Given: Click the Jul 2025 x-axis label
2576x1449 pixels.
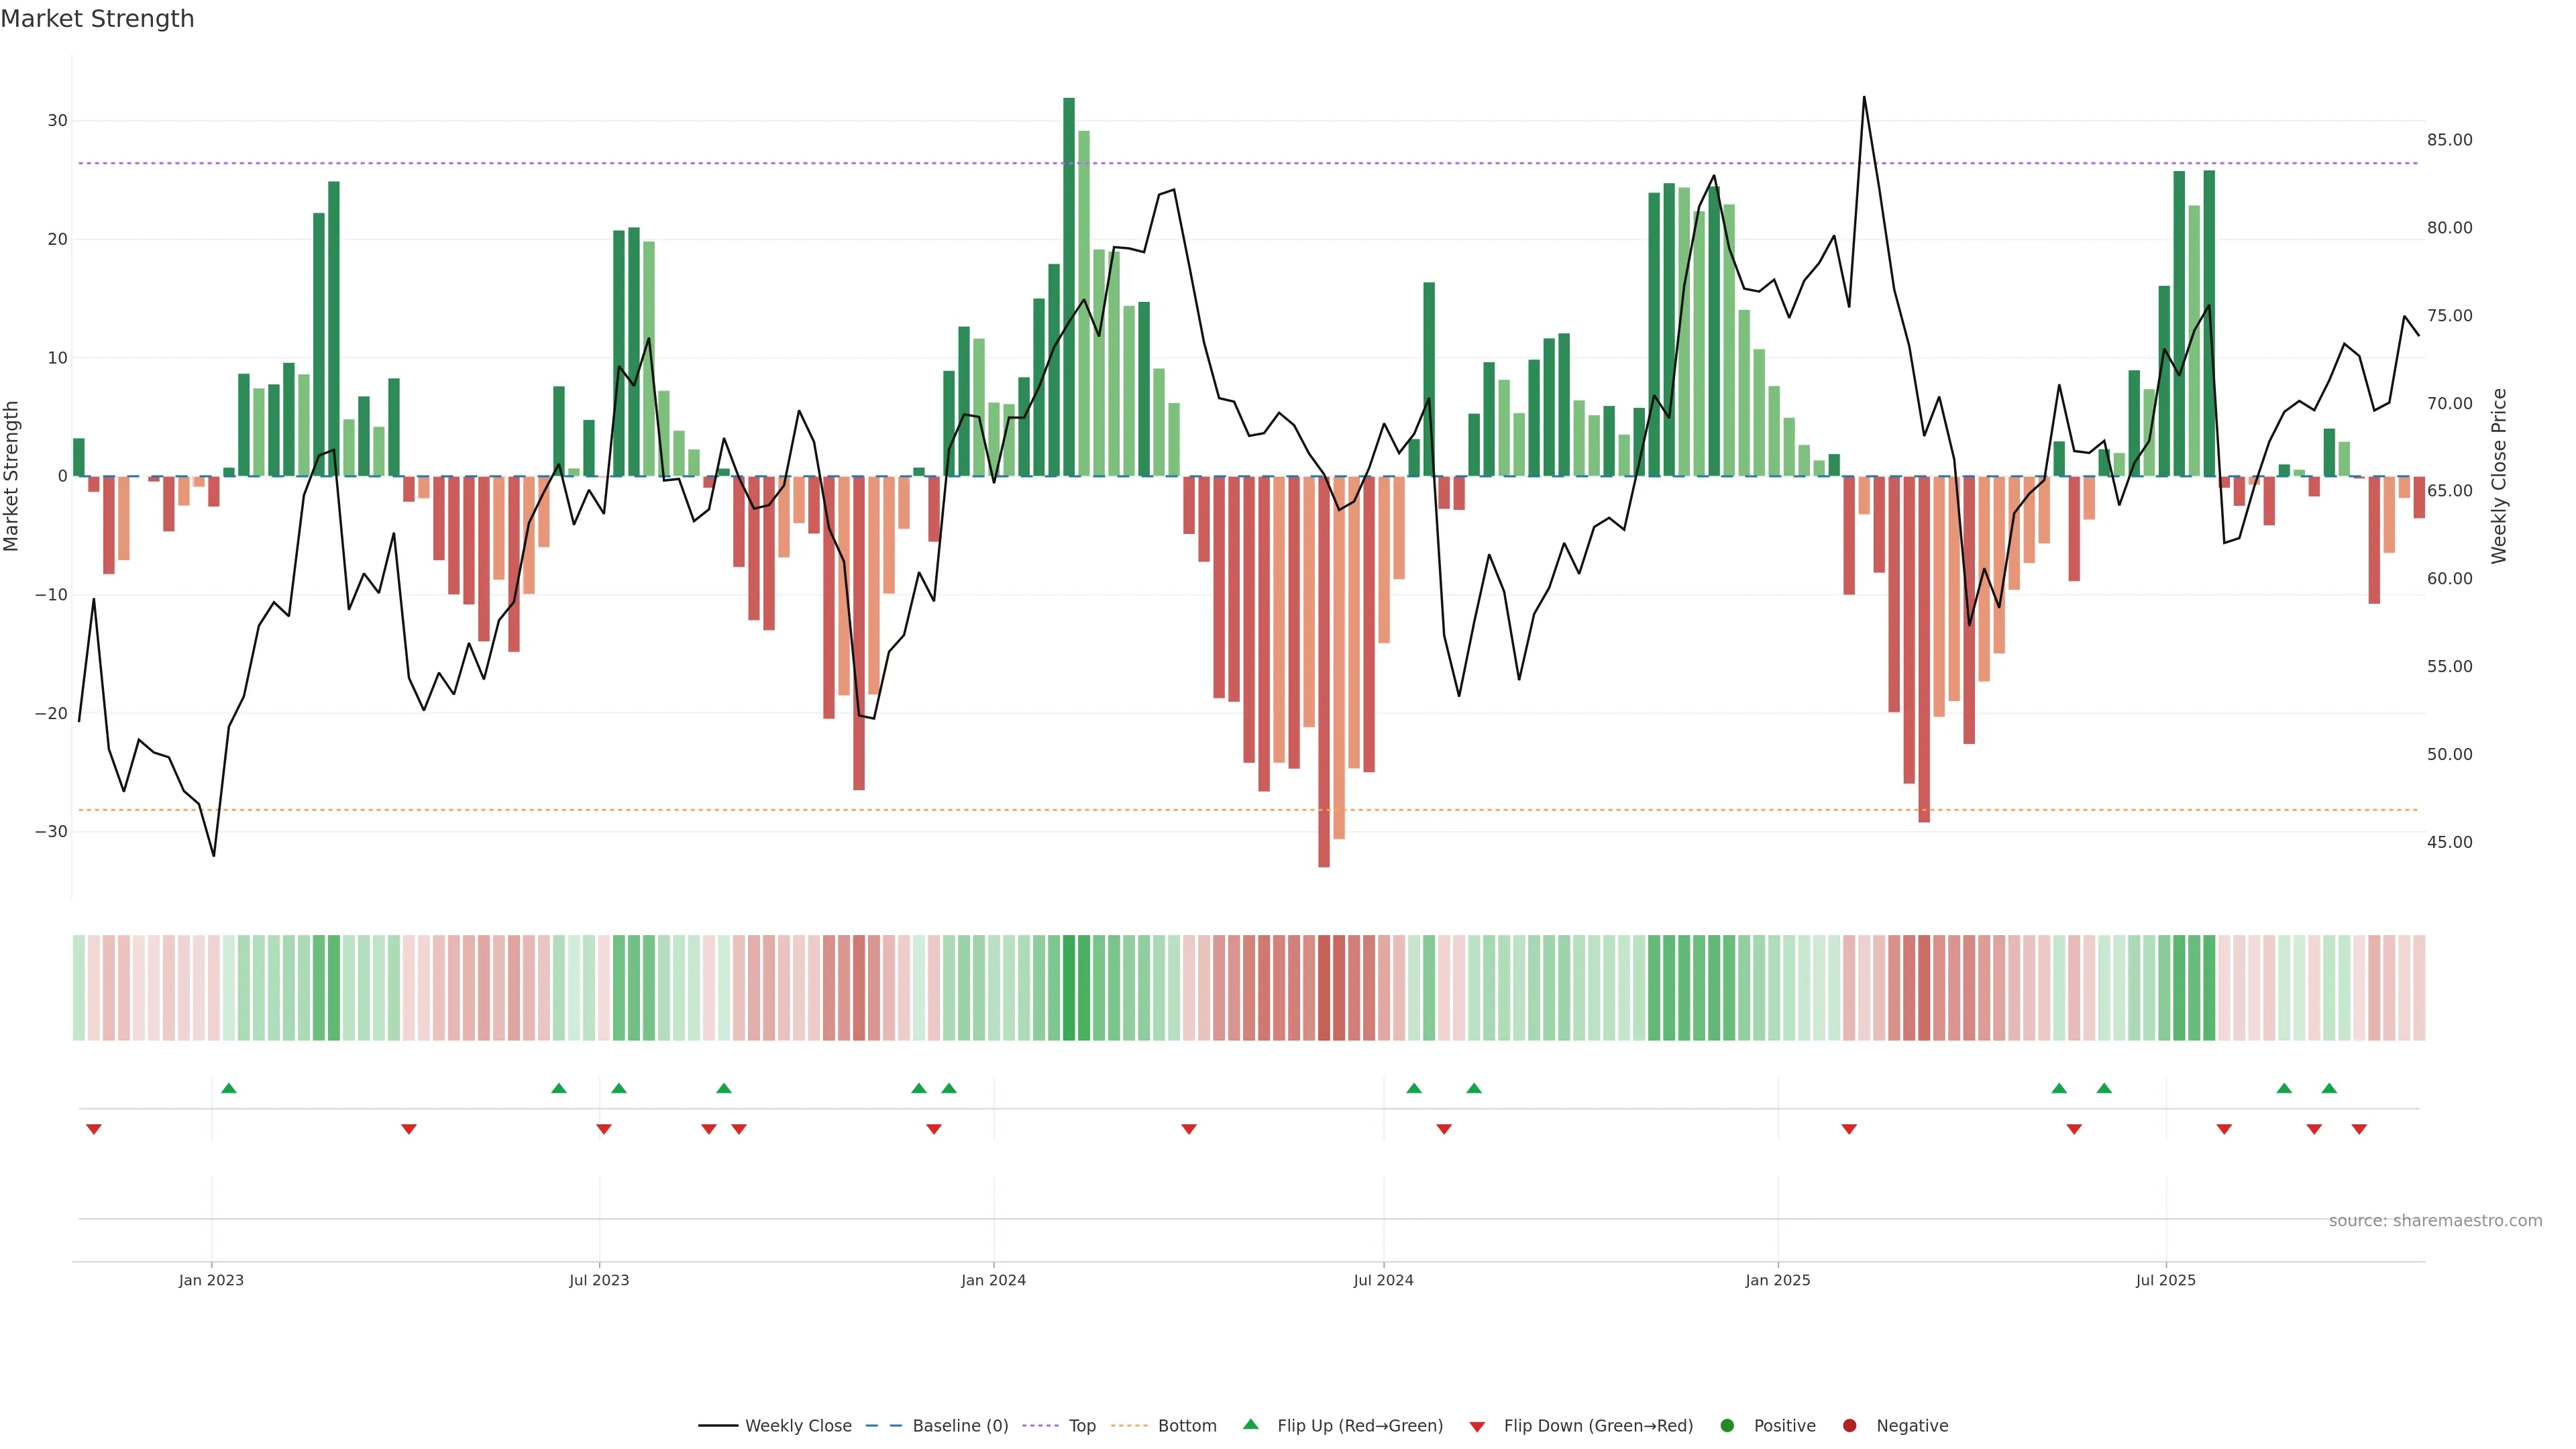Looking at the screenshot, I should [x=2165, y=1280].
